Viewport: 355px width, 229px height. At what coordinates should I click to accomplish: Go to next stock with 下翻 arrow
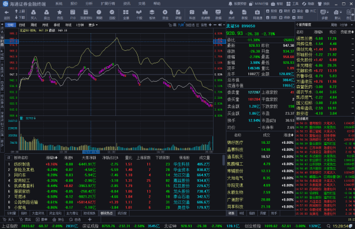(20, 17)
